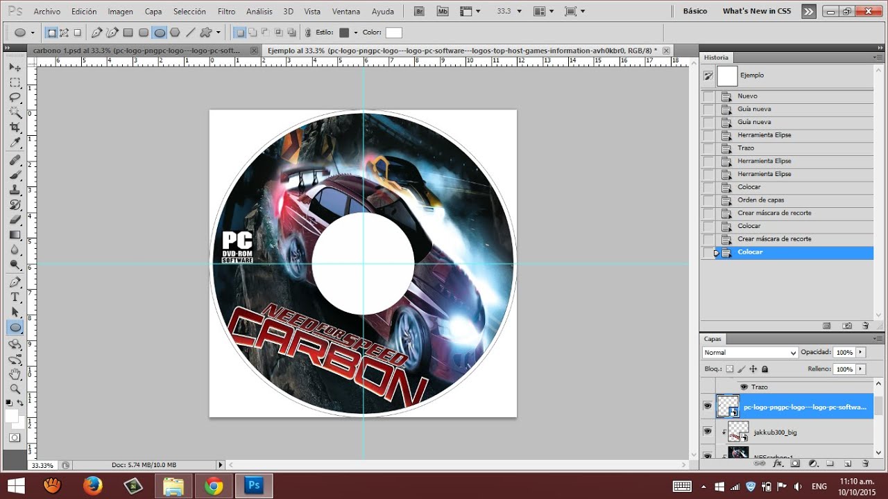Select What's New in CS5 workspace

(756, 11)
